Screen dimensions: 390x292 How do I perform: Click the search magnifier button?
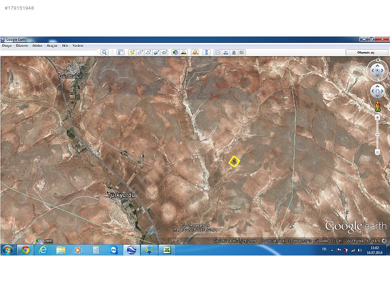click(104, 53)
